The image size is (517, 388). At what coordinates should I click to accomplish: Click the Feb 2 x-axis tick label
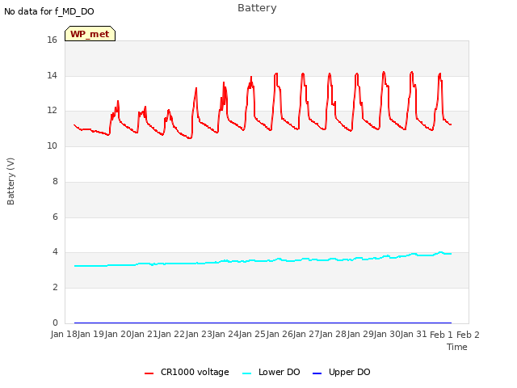click(468, 335)
